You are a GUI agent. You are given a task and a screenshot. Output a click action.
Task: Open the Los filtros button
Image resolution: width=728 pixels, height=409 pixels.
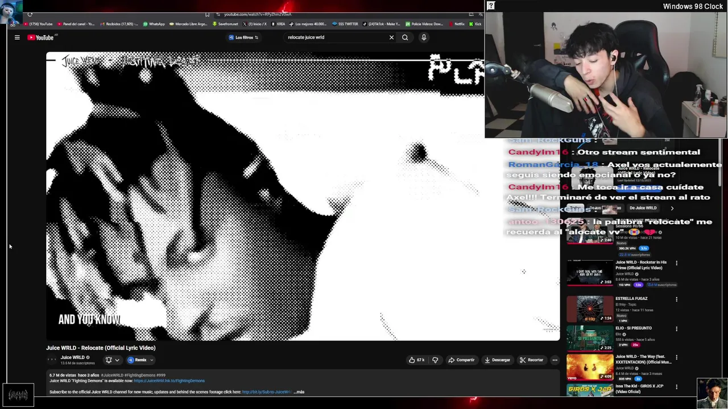(x=243, y=37)
